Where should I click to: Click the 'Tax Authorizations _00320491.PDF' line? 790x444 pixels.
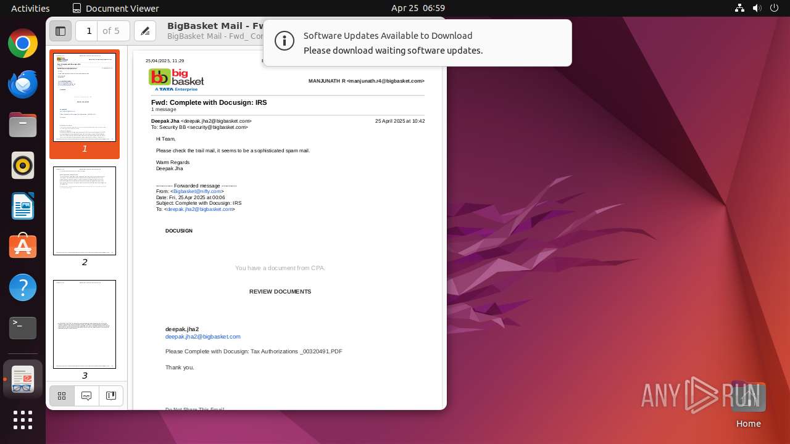pos(254,351)
